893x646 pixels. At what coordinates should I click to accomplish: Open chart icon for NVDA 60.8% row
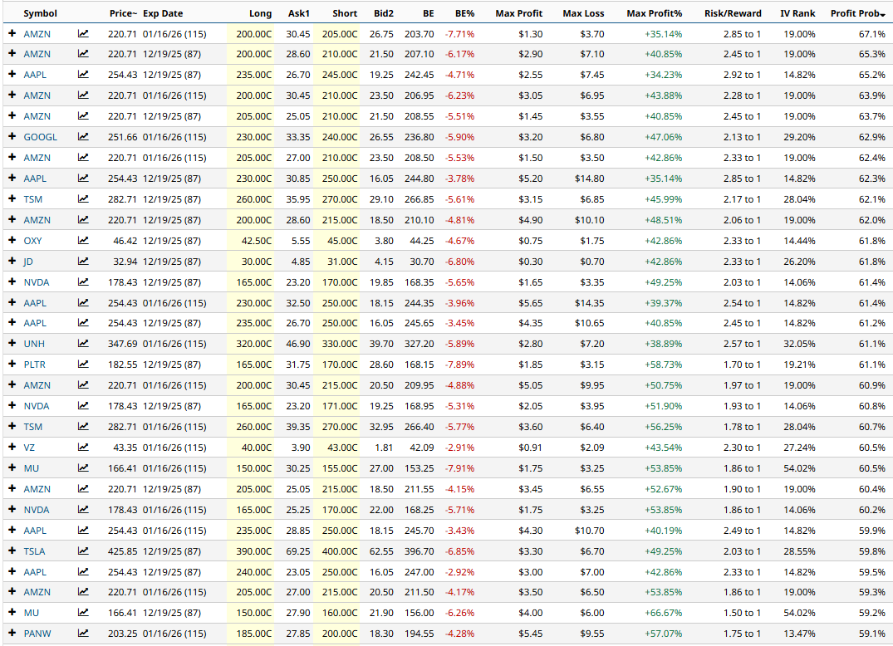[x=83, y=406]
